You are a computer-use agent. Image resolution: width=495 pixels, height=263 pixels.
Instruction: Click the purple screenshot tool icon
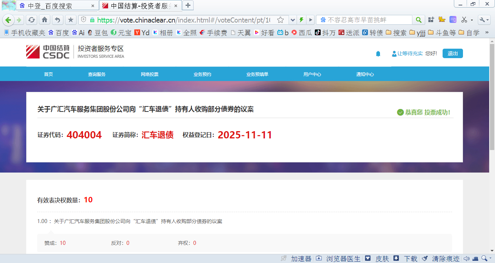[x=453, y=20]
